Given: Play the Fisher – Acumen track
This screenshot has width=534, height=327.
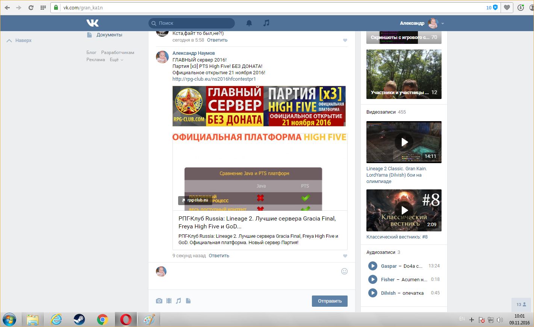Looking at the screenshot, I should coord(373,279).
